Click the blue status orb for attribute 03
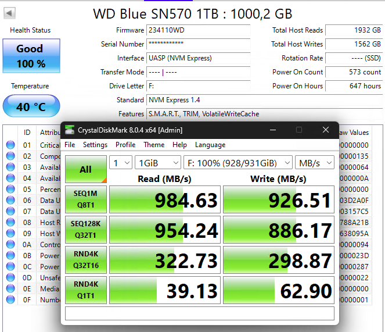Image resolution: width=385 pixels, height=332 pixels. (x=10, y=167)
